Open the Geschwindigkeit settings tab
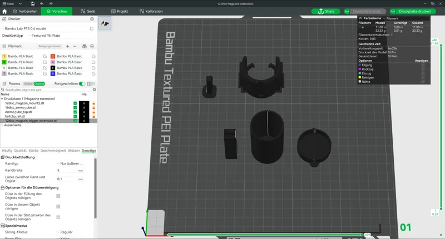The height and width of the screenshot is (239, 445). click(x=53, y=151)
